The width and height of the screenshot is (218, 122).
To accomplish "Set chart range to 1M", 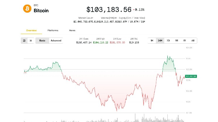I will coord(176,40).
